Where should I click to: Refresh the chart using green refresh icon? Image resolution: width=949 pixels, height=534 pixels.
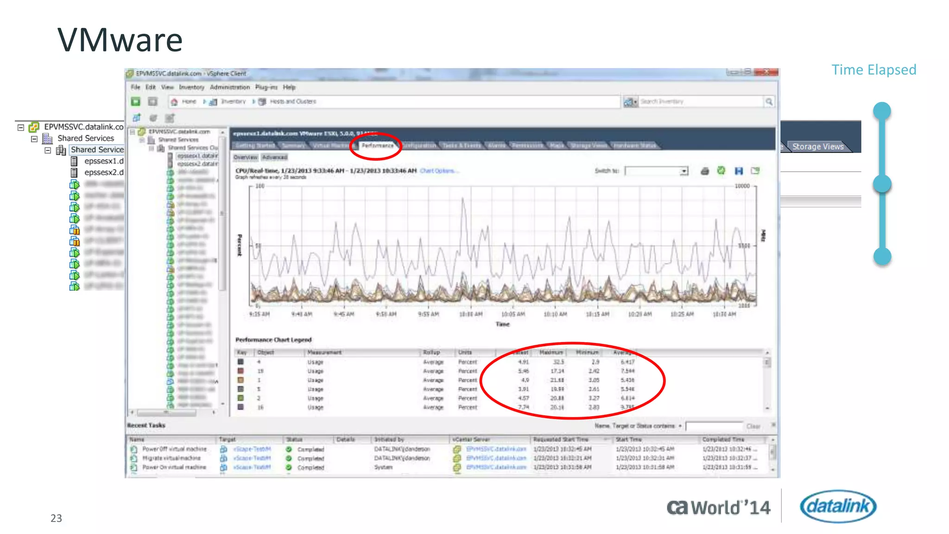click(x=721, y=171)
